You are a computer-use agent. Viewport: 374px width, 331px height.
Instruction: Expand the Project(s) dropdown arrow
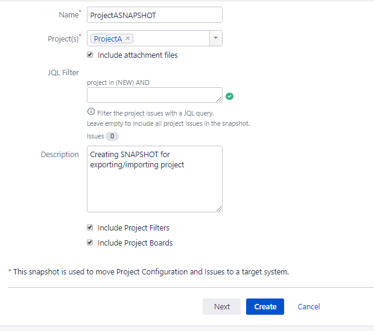click(x=216, y=39)
